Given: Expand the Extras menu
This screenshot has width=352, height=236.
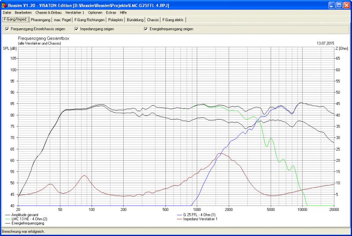Looking at the screenshot, I should (x=111, y=13).
